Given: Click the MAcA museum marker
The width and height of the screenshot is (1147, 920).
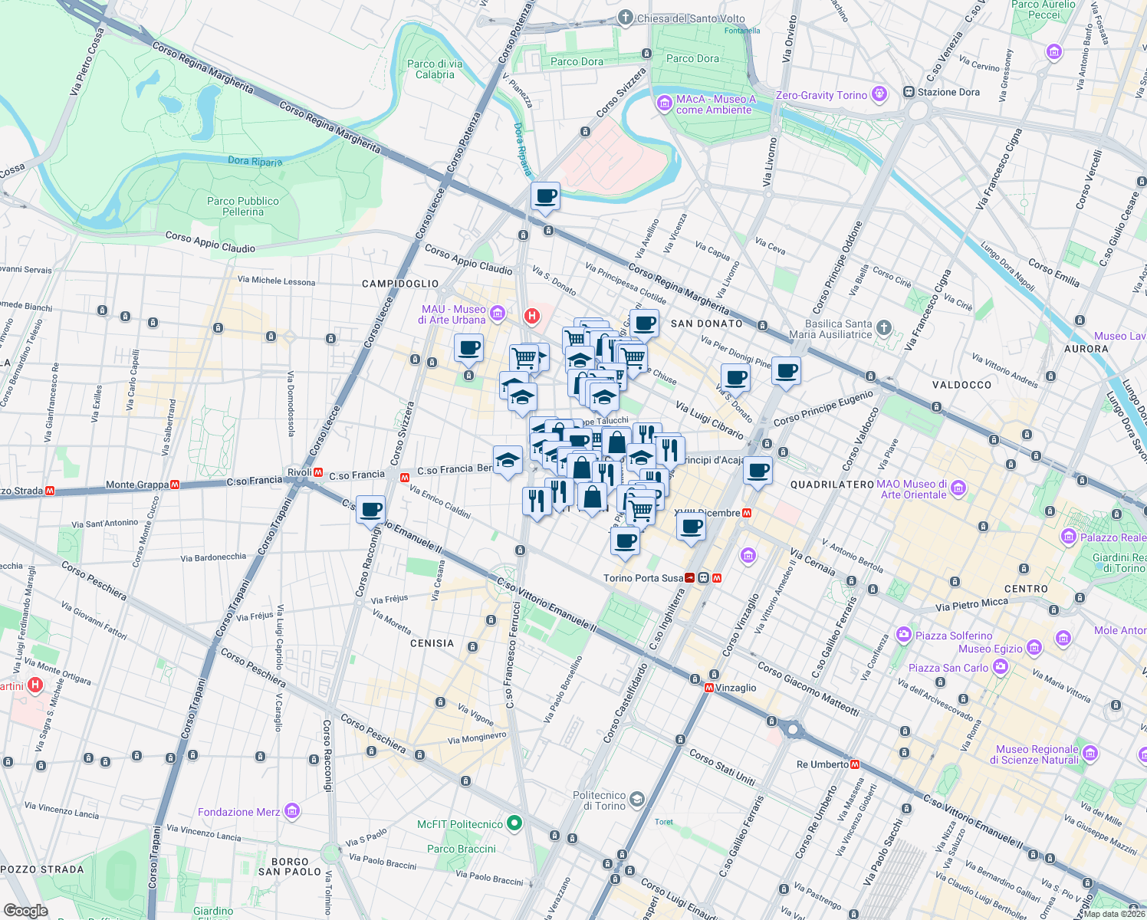Looking at the screenshot, I should (x=664, y=102).
